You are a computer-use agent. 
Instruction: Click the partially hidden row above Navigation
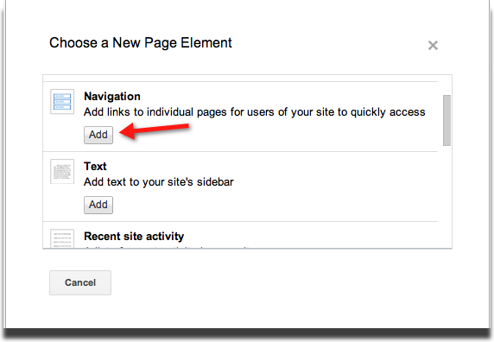pyautogui.click(x=240, y=79)
